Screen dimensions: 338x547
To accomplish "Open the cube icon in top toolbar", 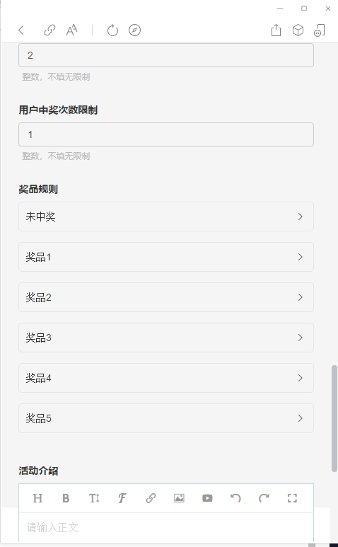I will 298,30.
